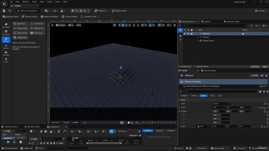The width and height of the screenshot is (269, 151).
Task: Switch to Operator Stack panel tab
Action: pyautogui.click(x=232, y=21)
